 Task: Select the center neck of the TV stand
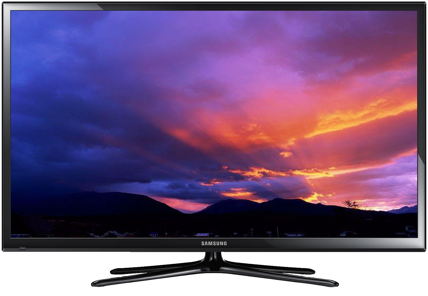click(x=214, y=256)
